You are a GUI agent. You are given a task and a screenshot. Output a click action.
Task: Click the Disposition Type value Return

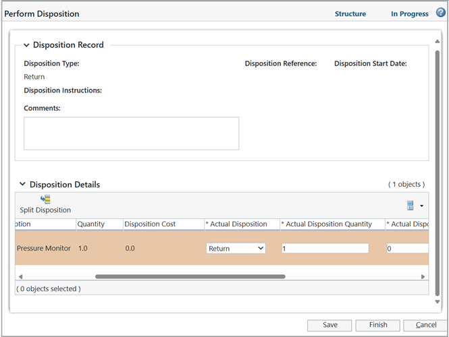(34, 77)
